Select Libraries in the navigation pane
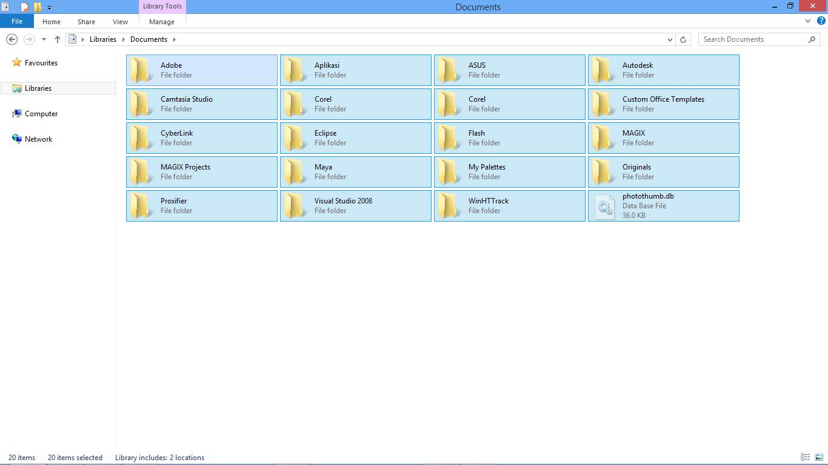 (58, 88)
